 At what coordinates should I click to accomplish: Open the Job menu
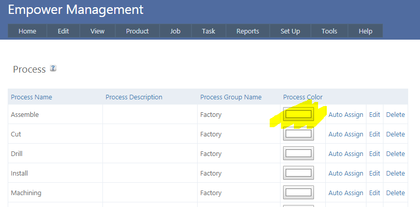pos(176,31)
